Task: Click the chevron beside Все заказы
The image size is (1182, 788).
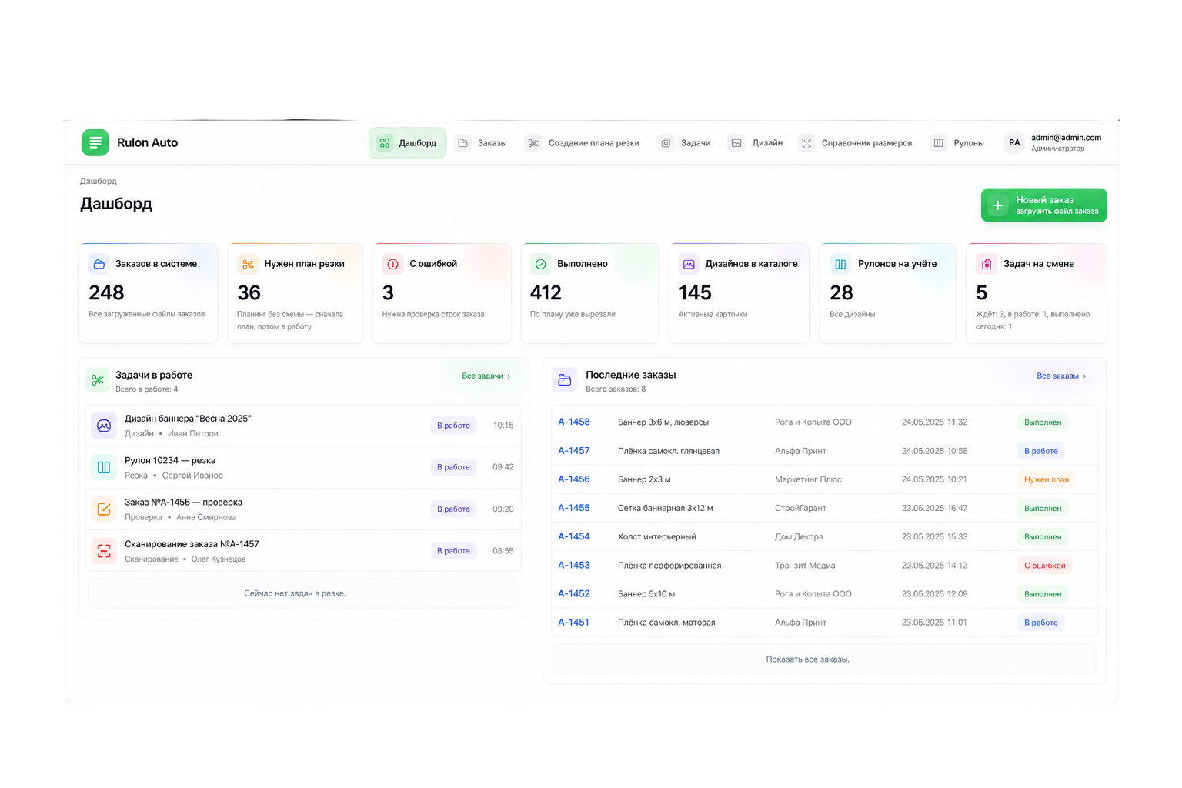Action: 1084,376
